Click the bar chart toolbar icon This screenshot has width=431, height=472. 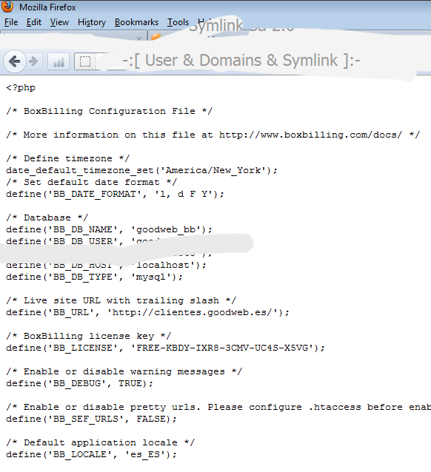(x=59, y=61)
